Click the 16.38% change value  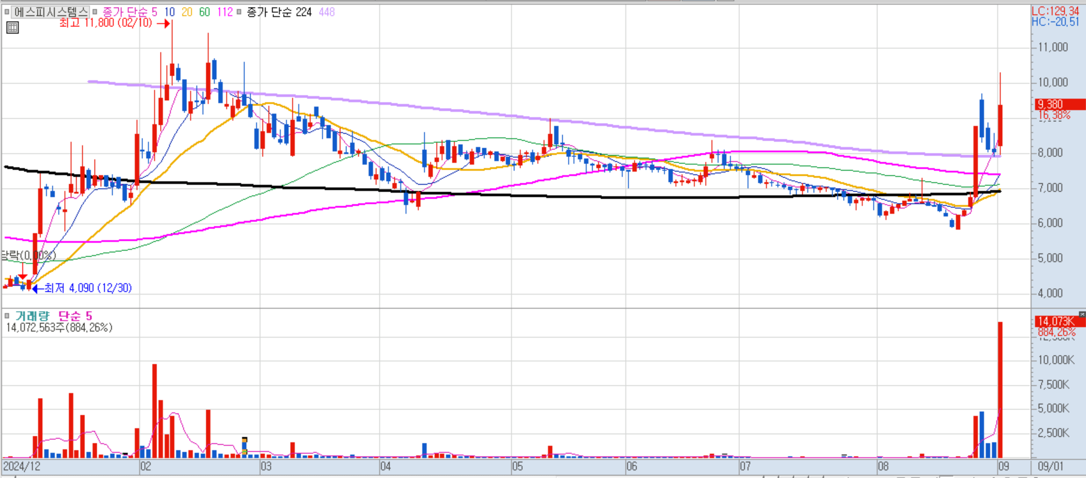[x=1054, y=115]
